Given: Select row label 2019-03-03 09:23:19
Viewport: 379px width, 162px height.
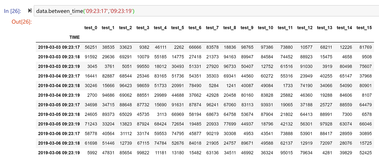Looking at the screenshot, I should [x=59, y=66].
